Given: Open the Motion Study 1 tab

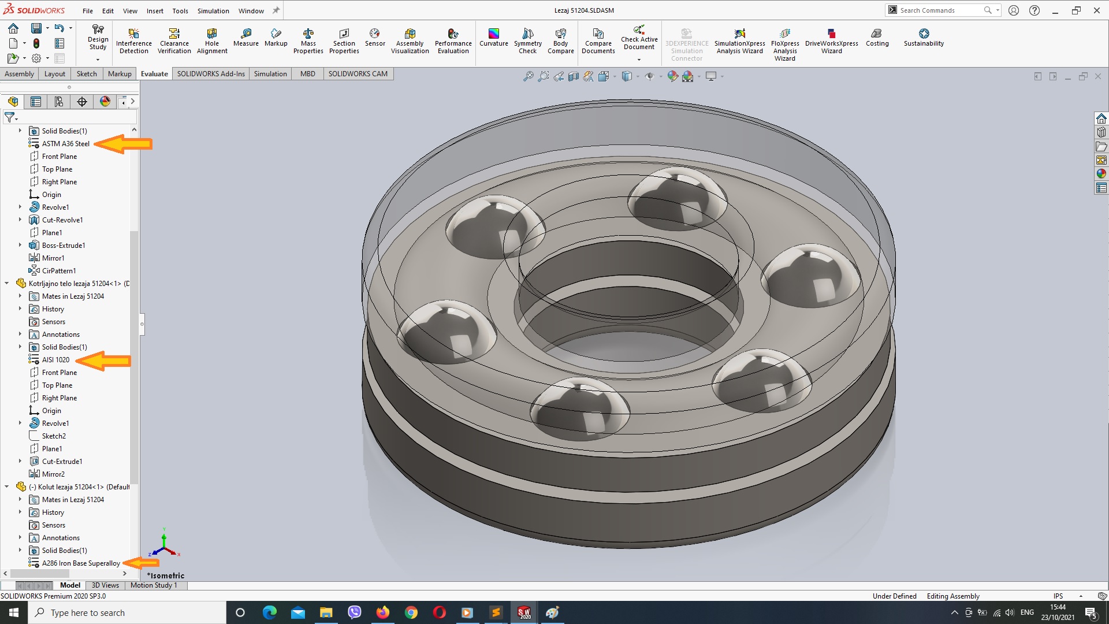Looking at the screenshot, I should (154, 585).
